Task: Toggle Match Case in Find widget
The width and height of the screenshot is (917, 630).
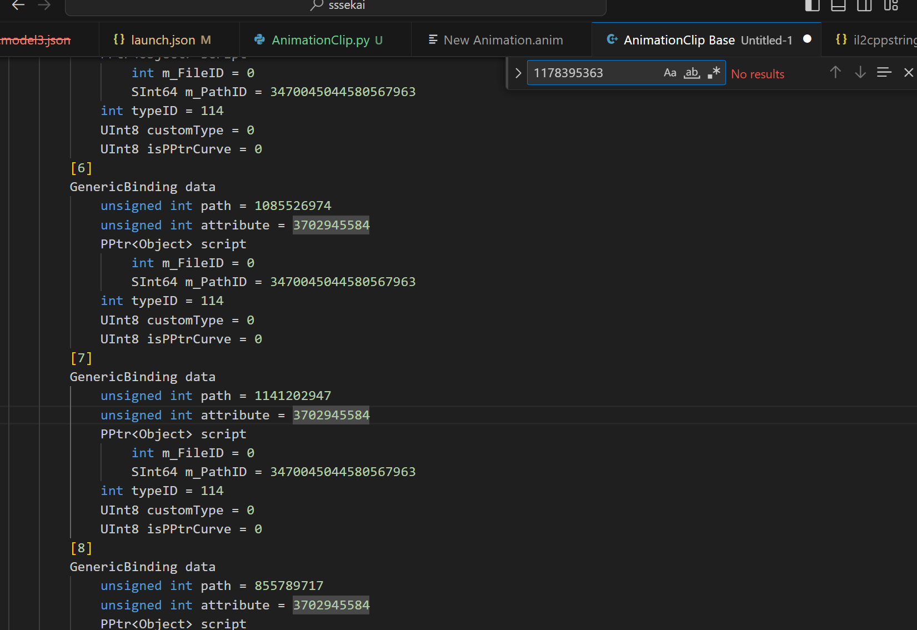Action: coord(670,73)
